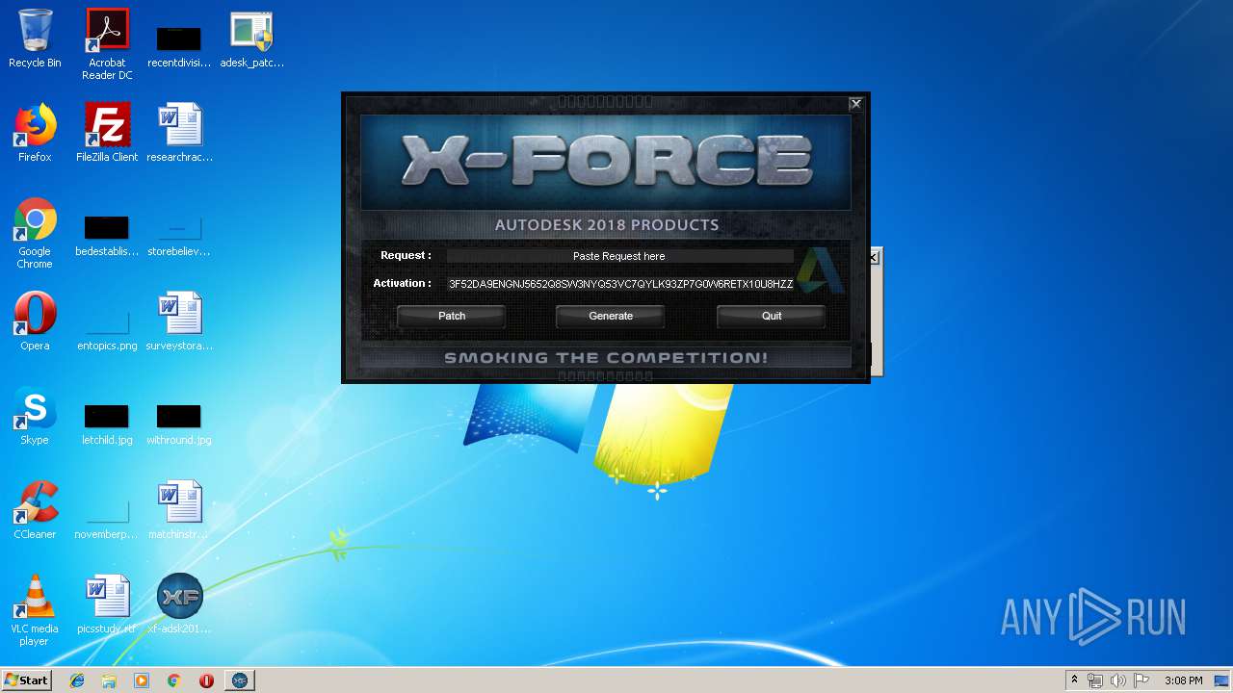Show hidden system tray icons
The height and width of the screenshot is (693, 1233).
pos(1074,680)
